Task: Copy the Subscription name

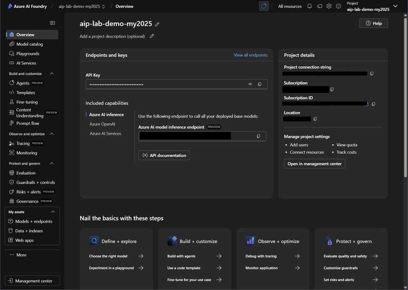Action: click(x=332, y=89)
